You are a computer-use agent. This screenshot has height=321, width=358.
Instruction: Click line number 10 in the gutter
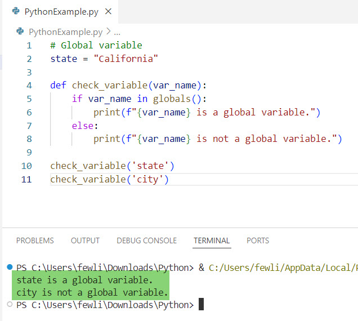click(26, 166)
